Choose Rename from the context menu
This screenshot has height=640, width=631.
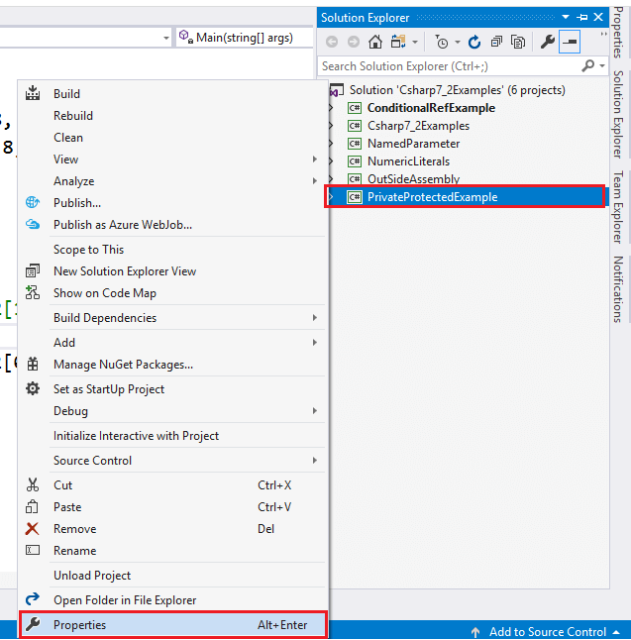(x=172, y=551)
